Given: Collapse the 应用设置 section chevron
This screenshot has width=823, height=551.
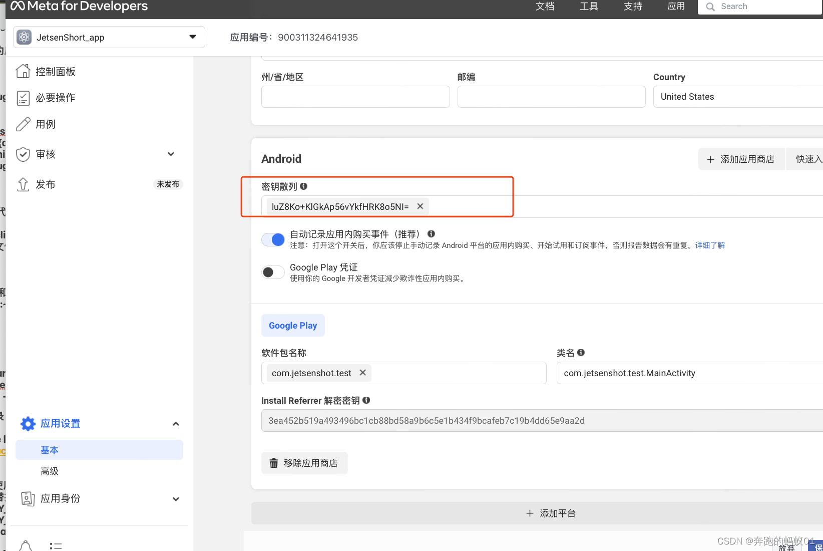Looking at the screenshot, I should pyautogui.click(x=176, y=424).
